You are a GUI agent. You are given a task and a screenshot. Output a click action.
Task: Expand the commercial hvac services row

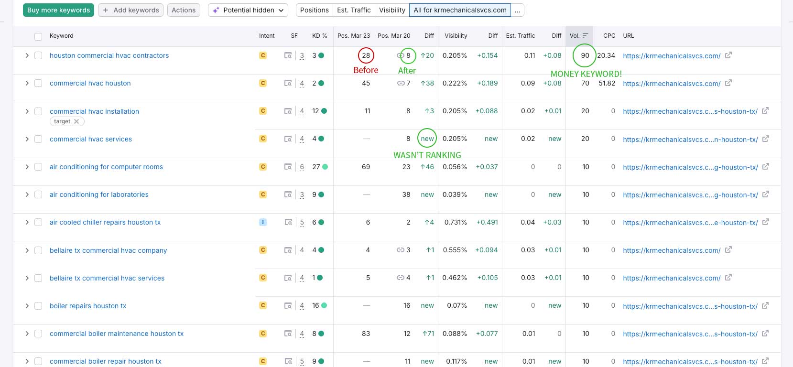pyautogui.click(x=27, y=139)
